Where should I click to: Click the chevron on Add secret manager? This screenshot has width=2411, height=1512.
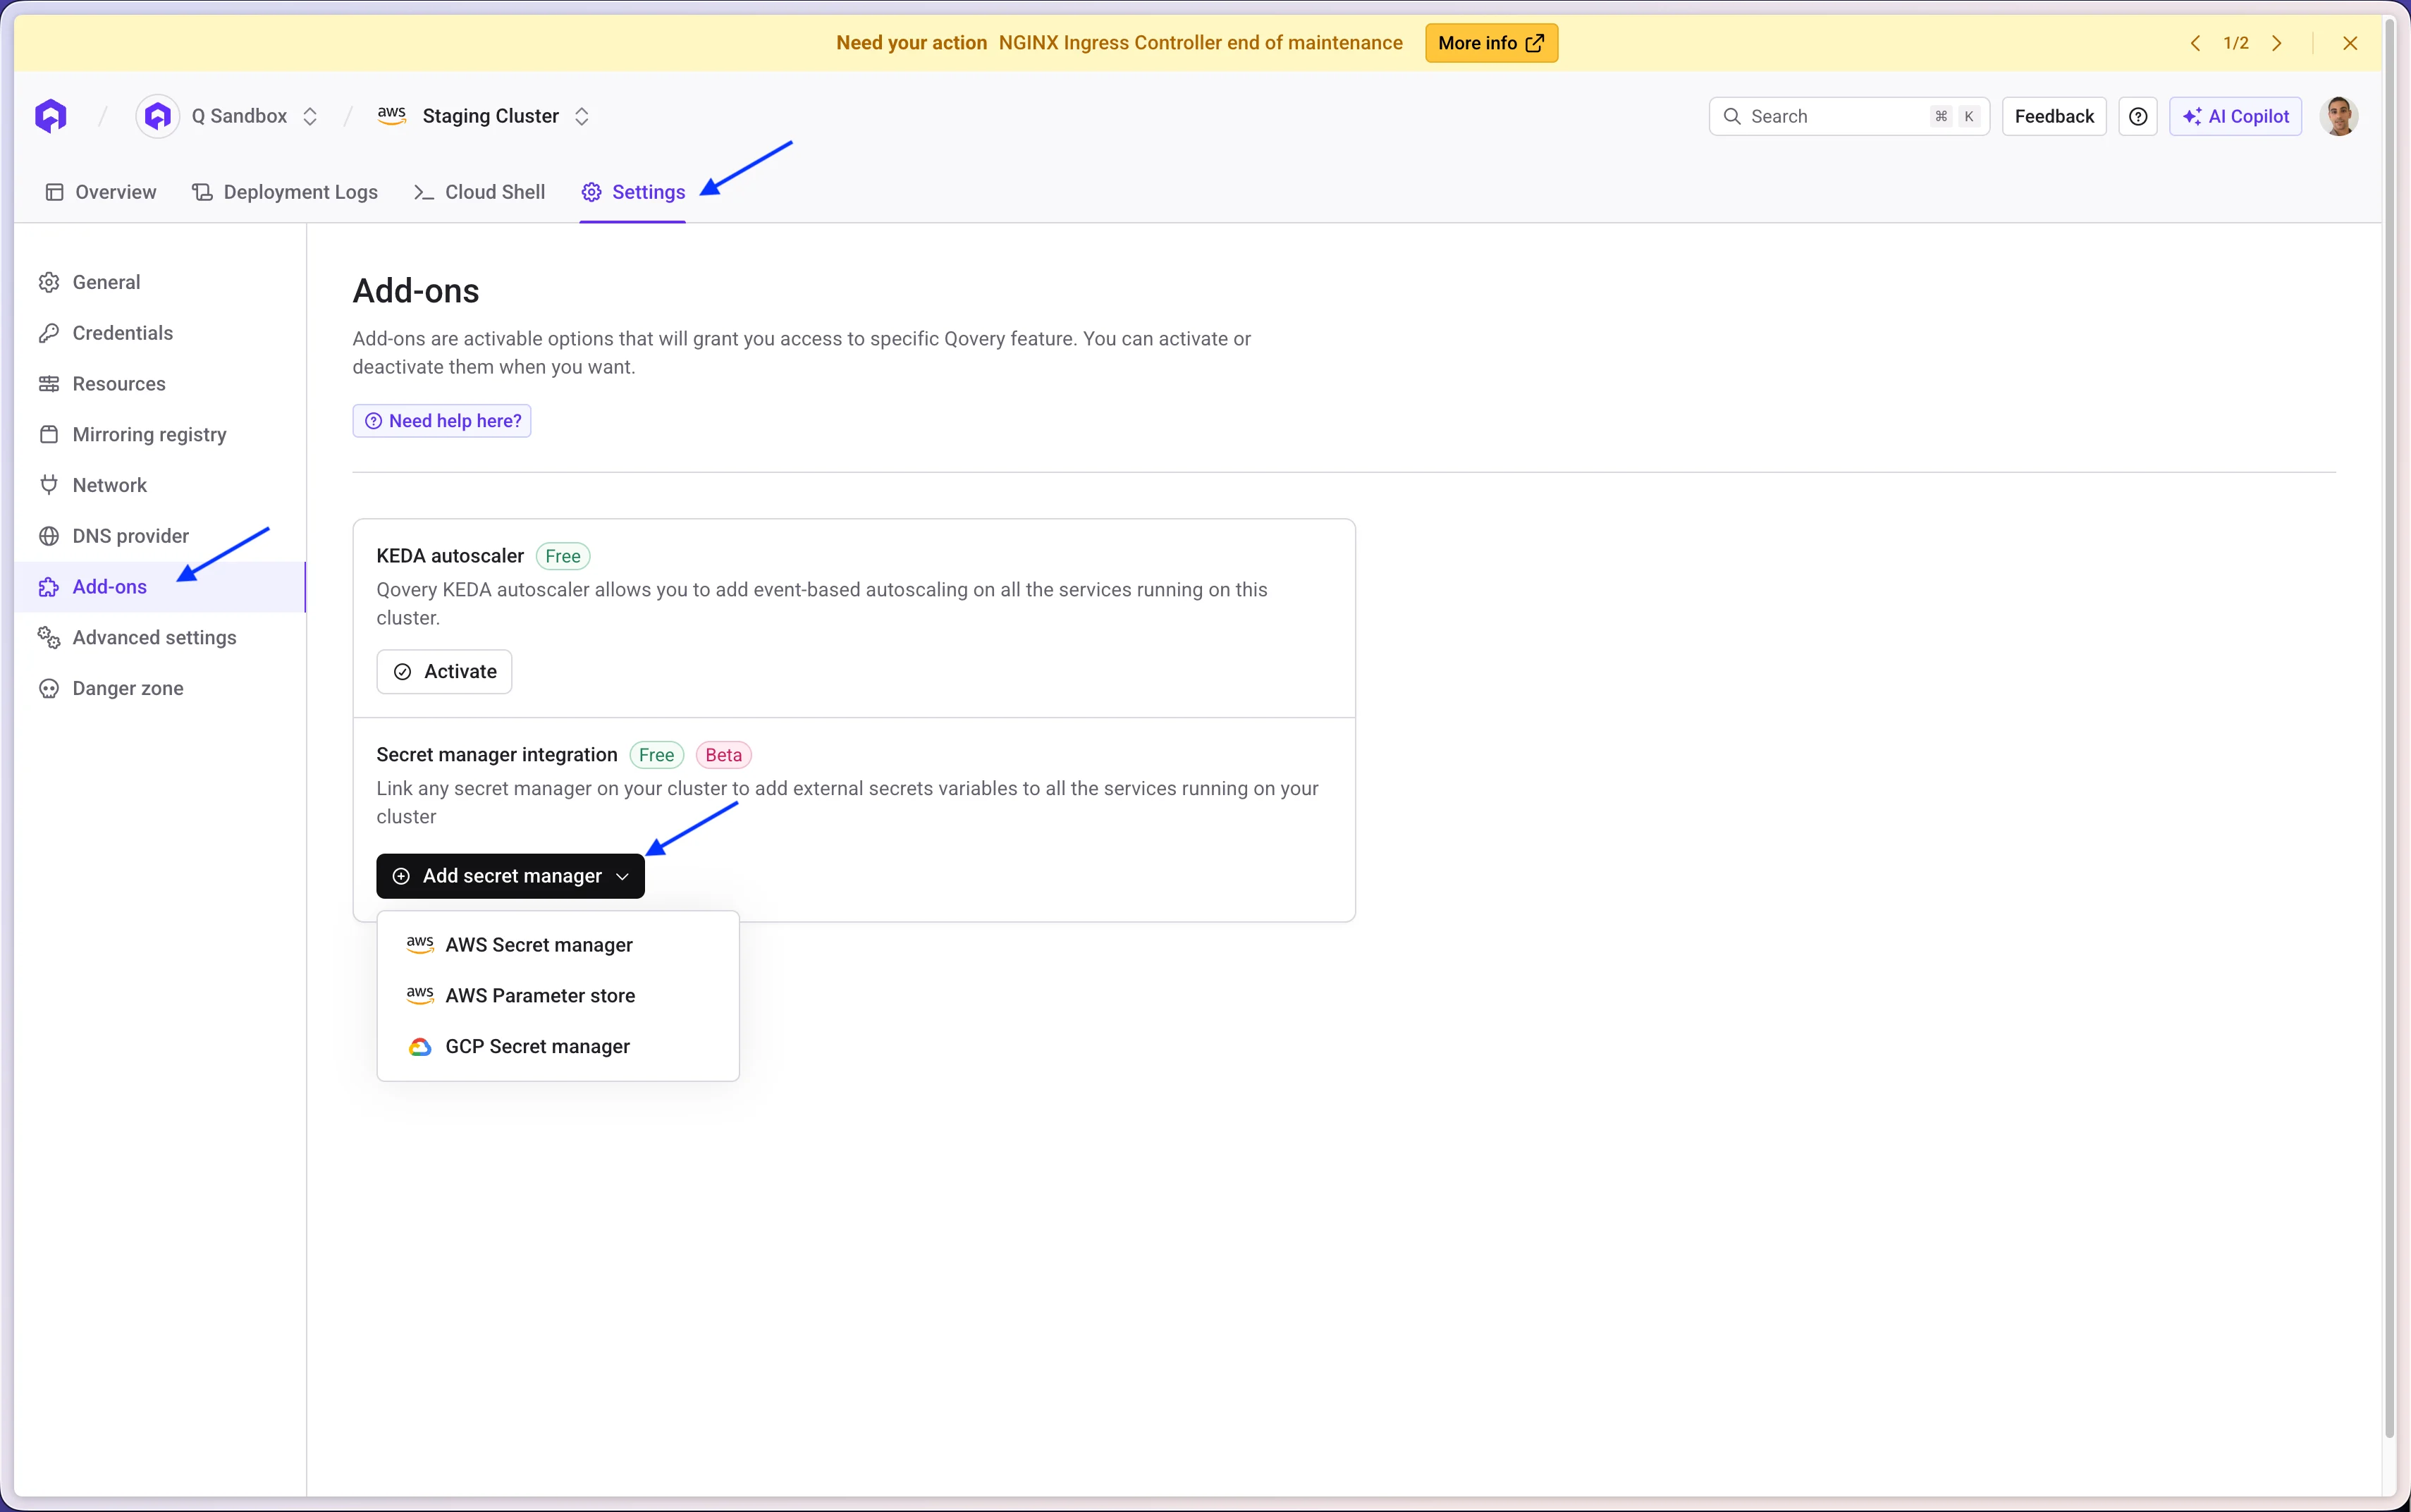tap(622, 876)
